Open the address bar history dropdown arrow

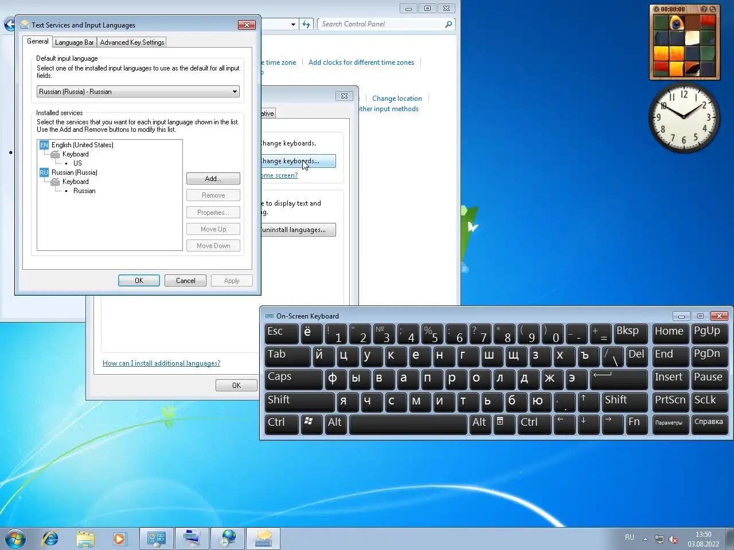pyautogui.click(x=293, y=24)
